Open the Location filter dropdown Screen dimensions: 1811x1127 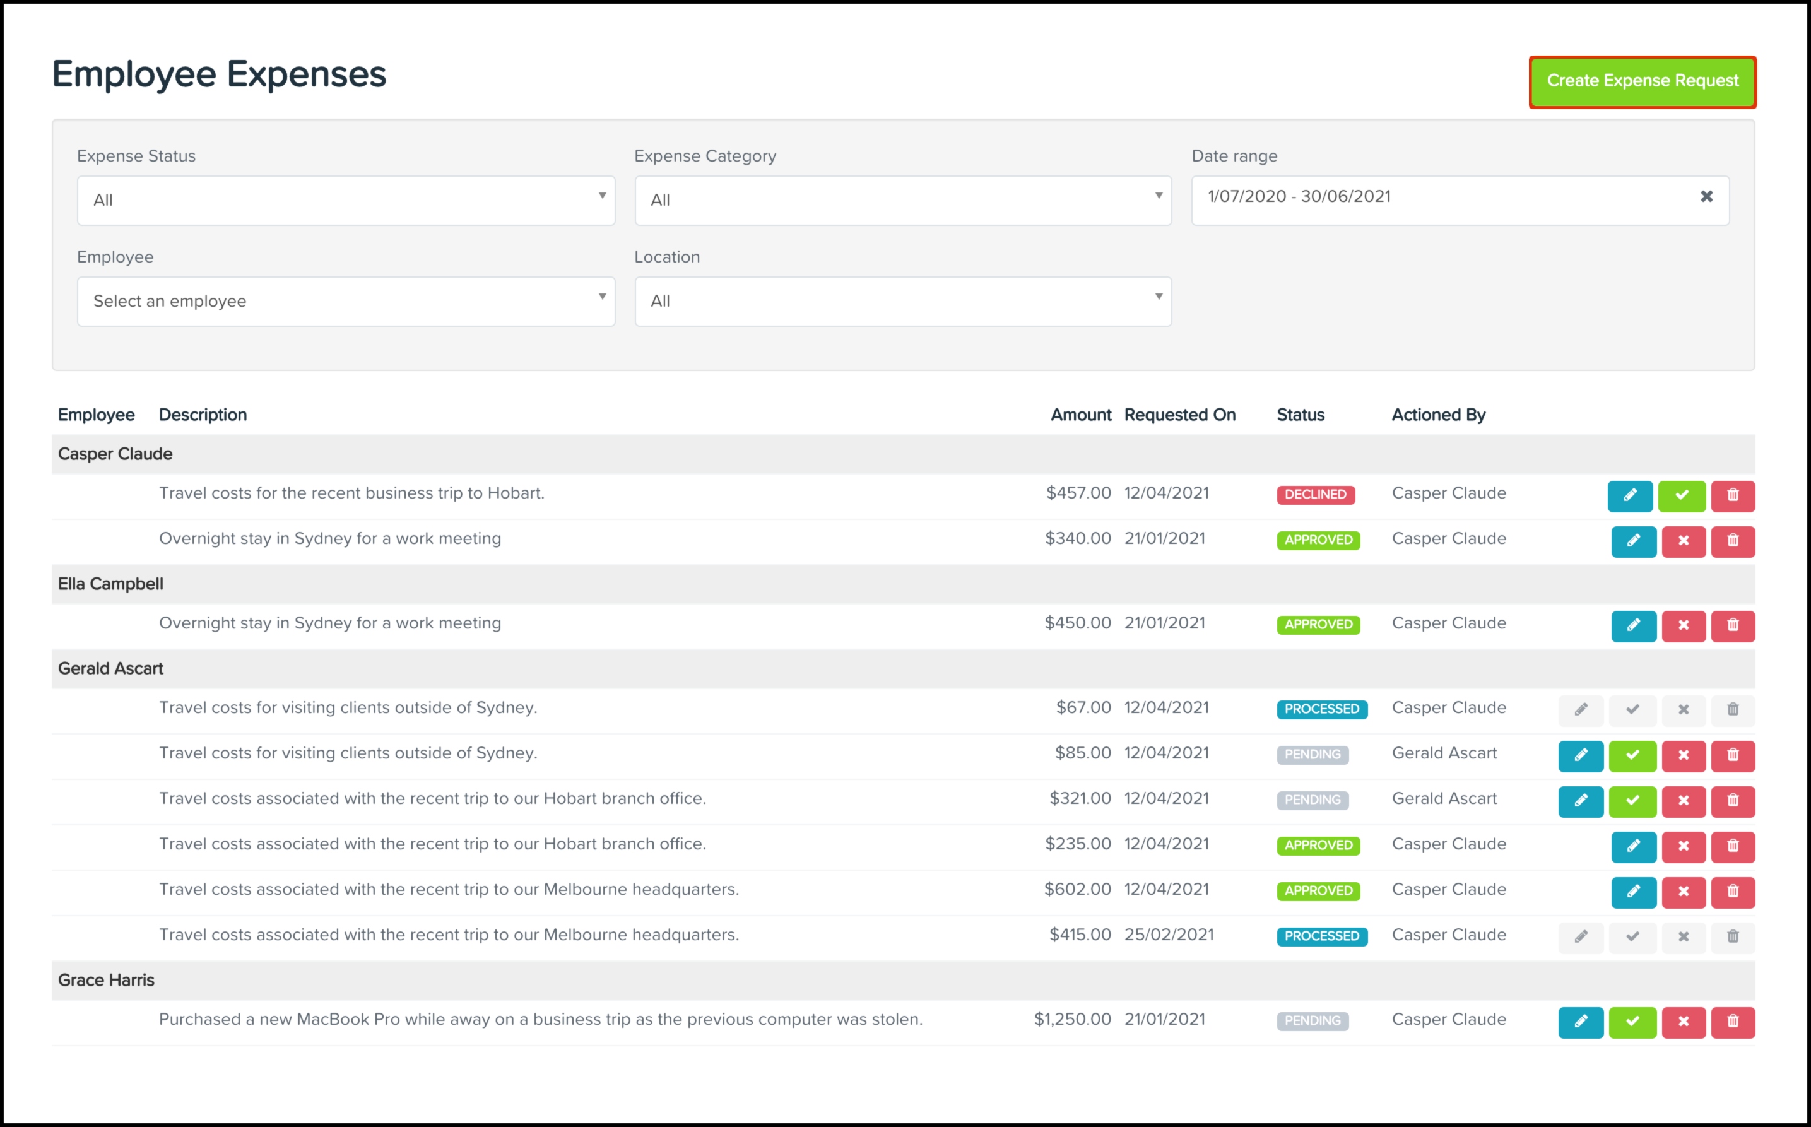tap(902, 301)
